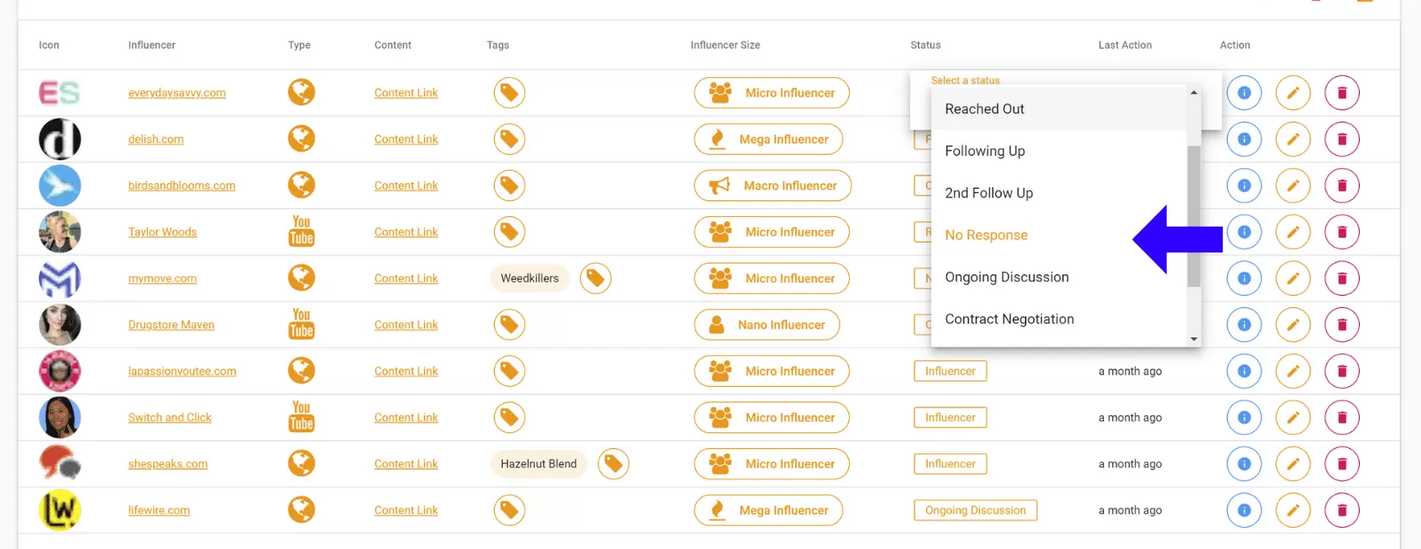
Task: Click Taylor Woods profile picture
Action: 59,232
